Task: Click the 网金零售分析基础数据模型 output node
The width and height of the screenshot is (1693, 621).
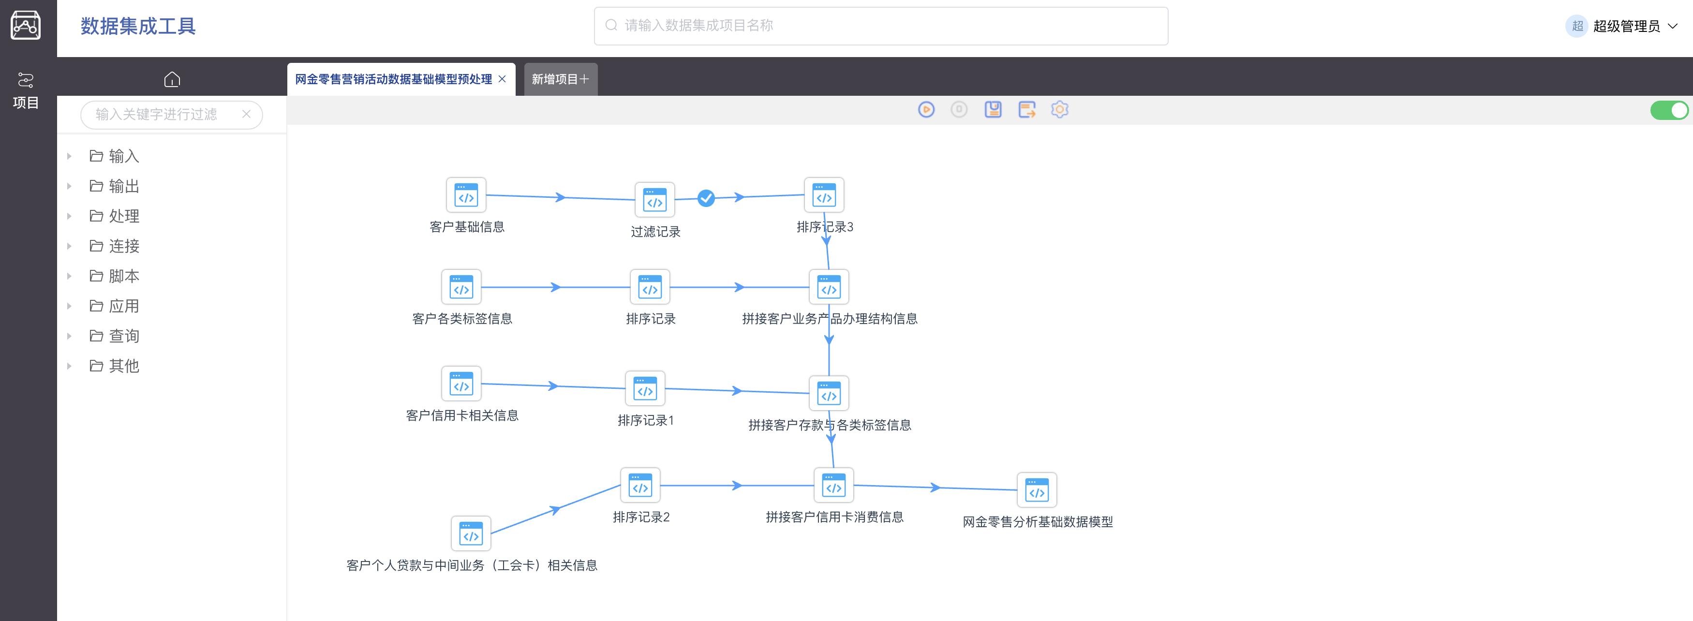Action: pos(1037,489)
